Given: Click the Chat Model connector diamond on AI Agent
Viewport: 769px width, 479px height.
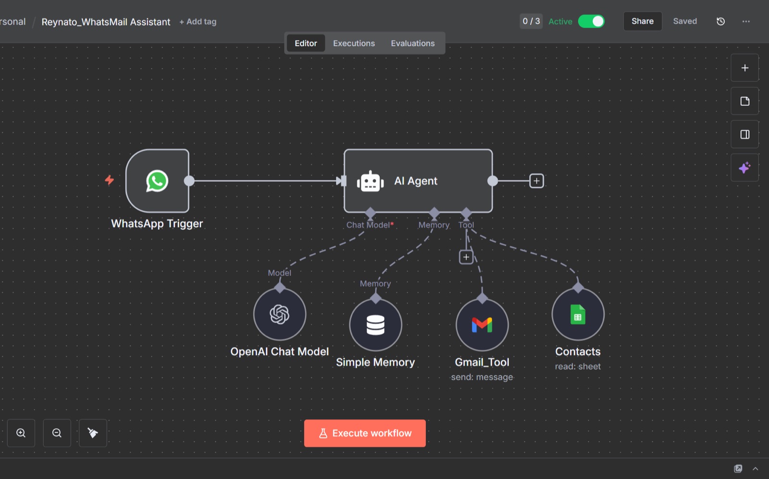Looking at the screenshot, I should pyautogui.click(x=370, y=213).
